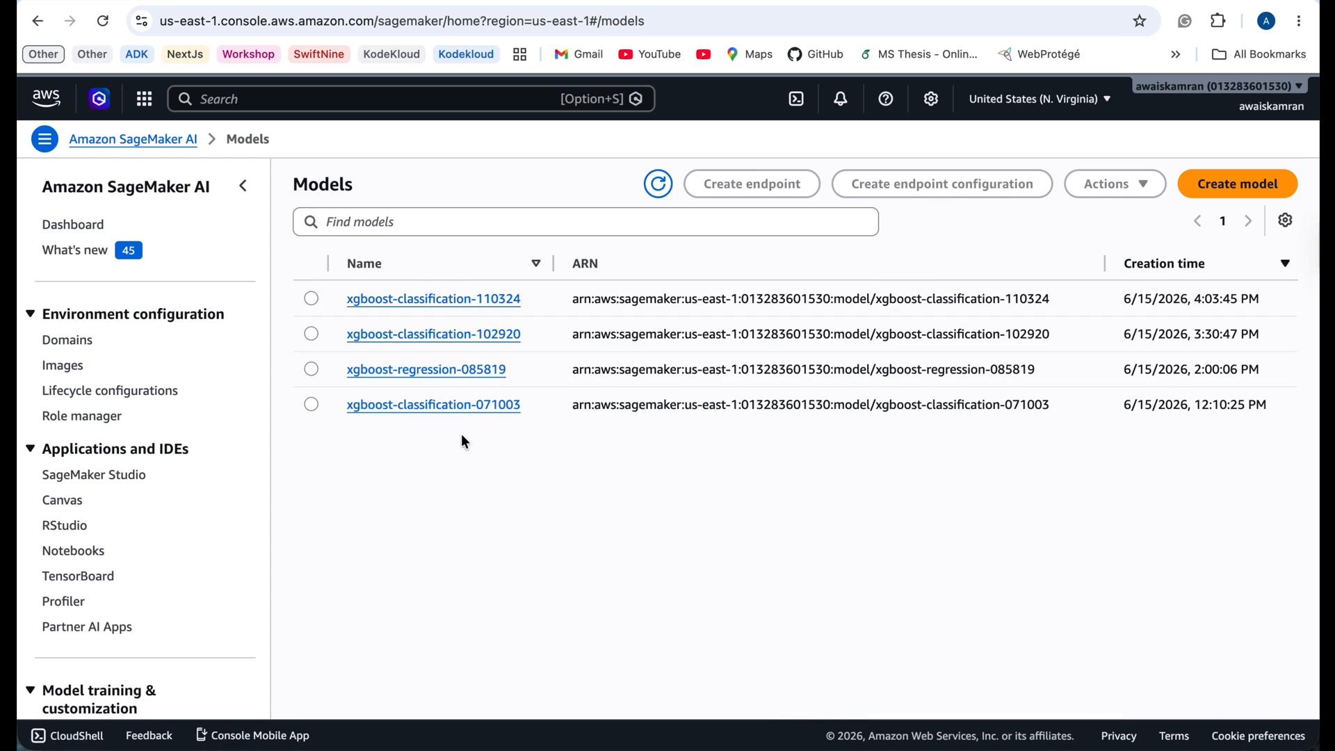Bookmark this page with the star icon
This screenshot has height=751, width=1335.
point(1140,21)
